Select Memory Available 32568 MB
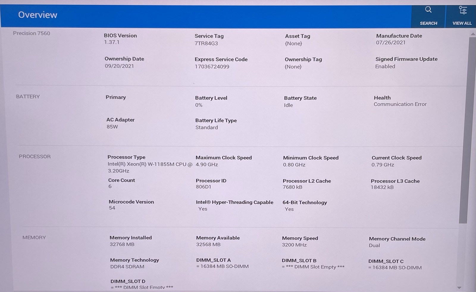The height and width of the screenshot is (292, 476). tap(208, 245)
